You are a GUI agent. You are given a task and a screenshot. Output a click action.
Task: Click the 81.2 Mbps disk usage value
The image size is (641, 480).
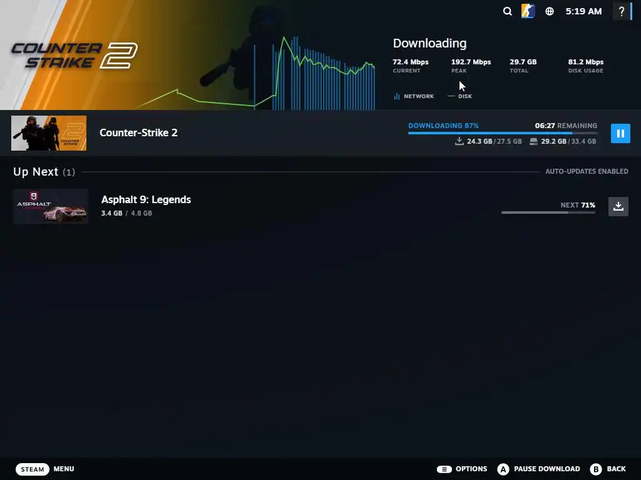[585, 62]
